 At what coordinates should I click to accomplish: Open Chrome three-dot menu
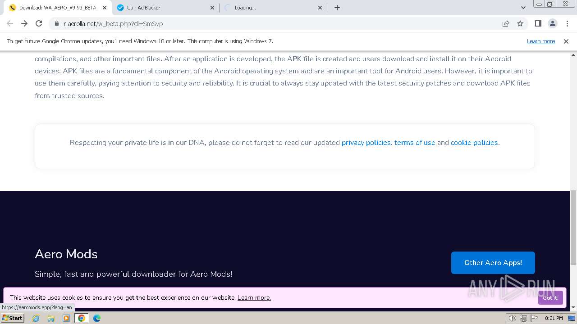[567, 23]
